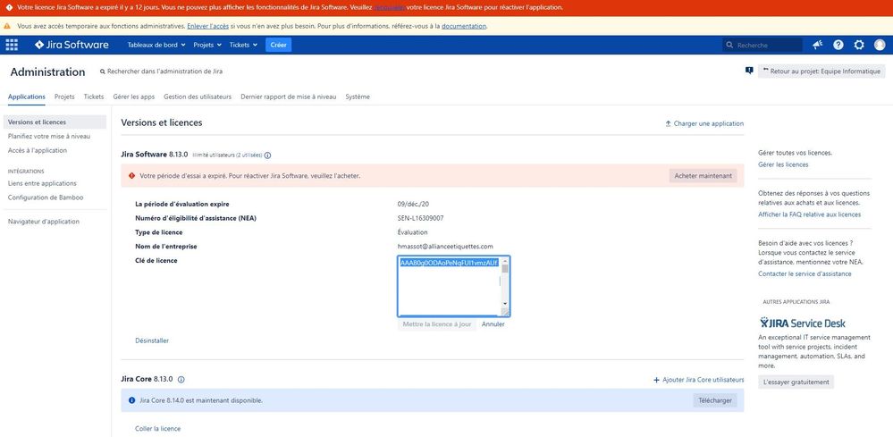Click Annuler next to license update
The width and height of the screenshot is (893, 437).
point(493,324)
